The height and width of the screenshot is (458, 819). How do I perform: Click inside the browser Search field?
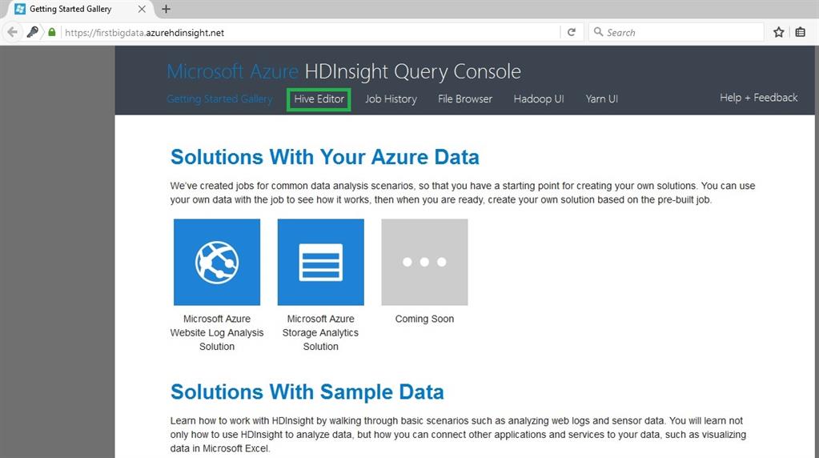click(x=680, y=33)
